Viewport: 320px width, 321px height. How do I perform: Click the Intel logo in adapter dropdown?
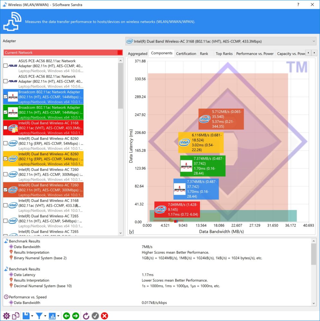tap(130, 41)
